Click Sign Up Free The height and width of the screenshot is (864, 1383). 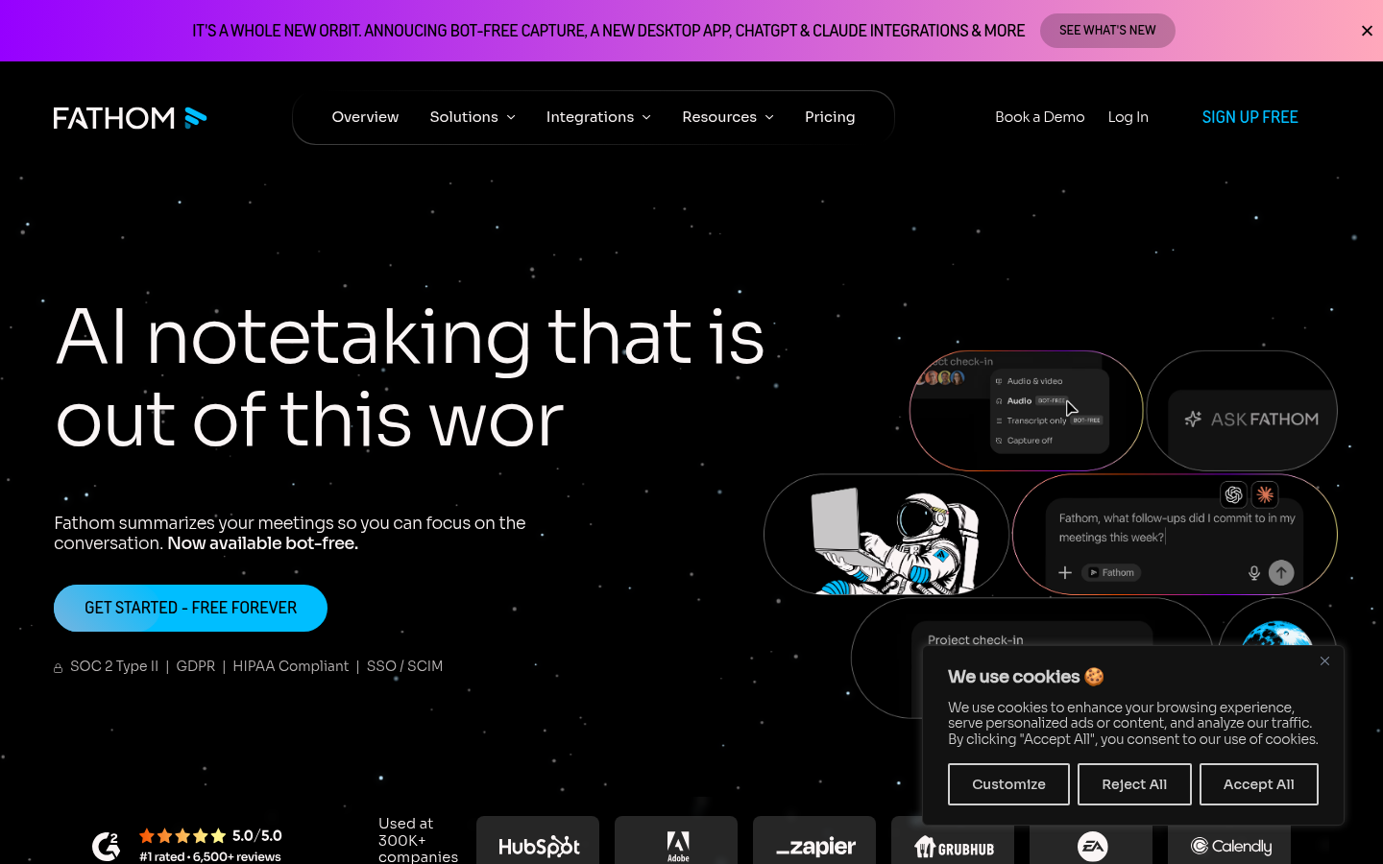1250,117
